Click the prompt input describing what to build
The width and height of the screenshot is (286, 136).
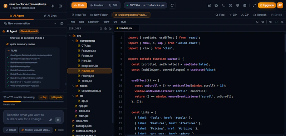[x=33, y=117]
